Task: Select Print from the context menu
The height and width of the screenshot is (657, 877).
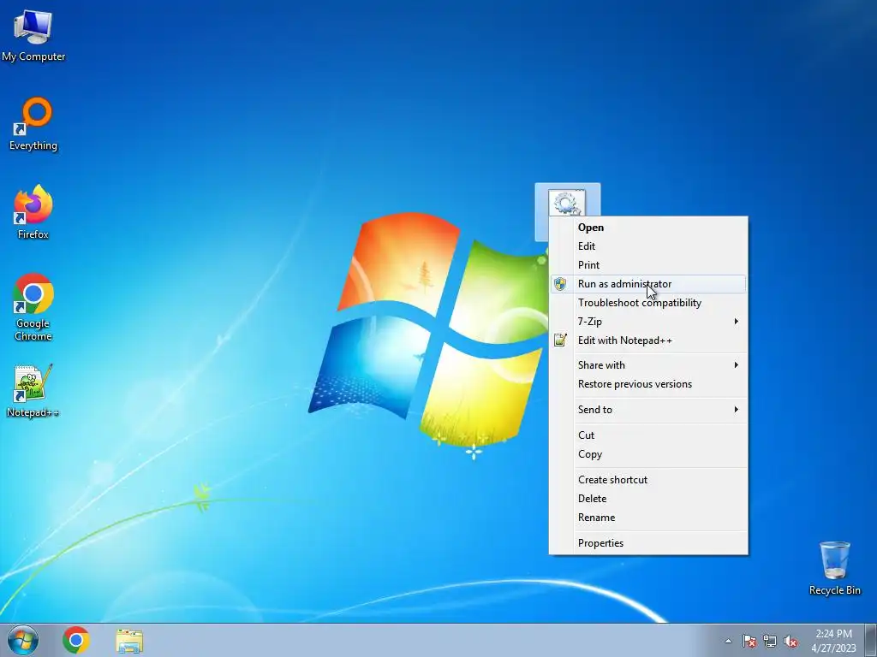Action: 648,265
